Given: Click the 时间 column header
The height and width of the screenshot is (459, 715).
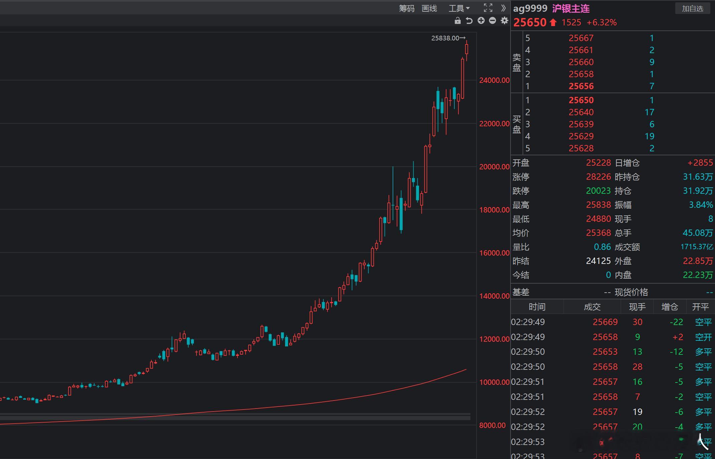Looking at the screenshot, I should tap(537, 307).
